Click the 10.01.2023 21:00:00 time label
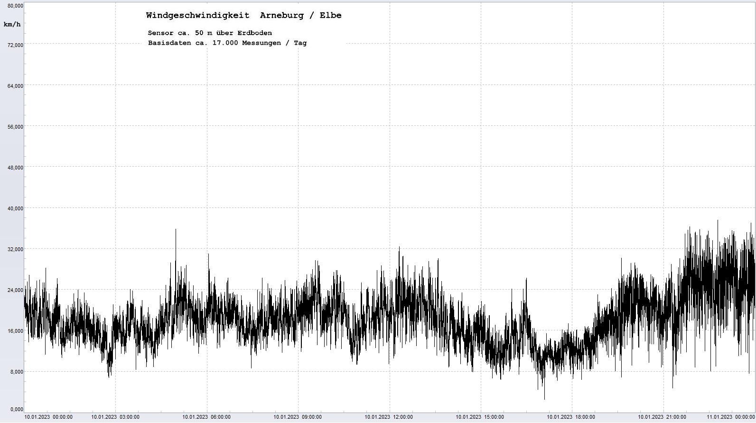Screen dimensions: 756x423 click(x=662, y=417)
